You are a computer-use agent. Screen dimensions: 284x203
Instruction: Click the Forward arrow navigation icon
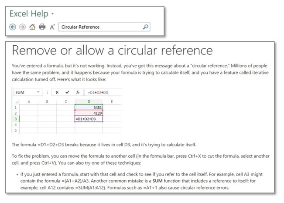pyautogui.click(x=22, y=27)
